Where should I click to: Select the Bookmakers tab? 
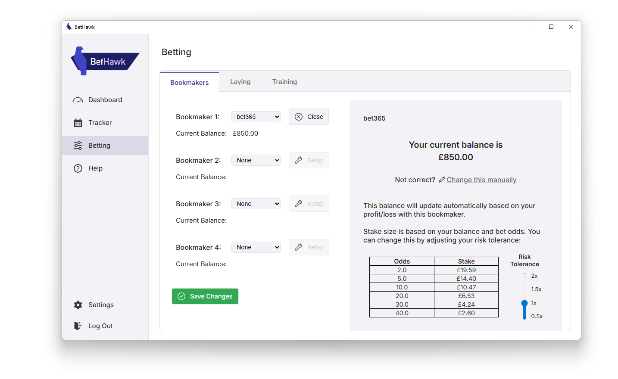[x=189, y=82]
